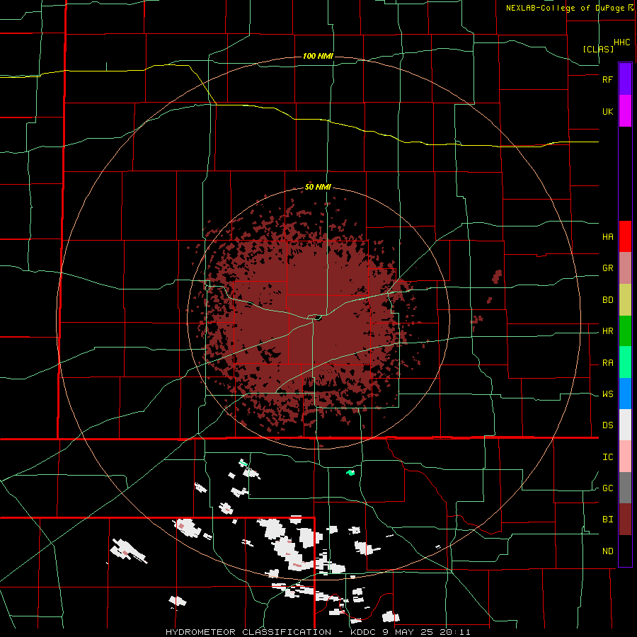
Task: Click the small green rain echo south of the state line
Action: [350, 473]
